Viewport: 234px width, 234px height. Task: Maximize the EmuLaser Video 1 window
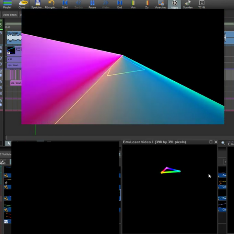tap(211, 142)
